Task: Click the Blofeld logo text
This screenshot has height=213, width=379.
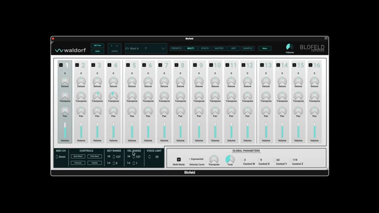Action: (x=312, y=47)
